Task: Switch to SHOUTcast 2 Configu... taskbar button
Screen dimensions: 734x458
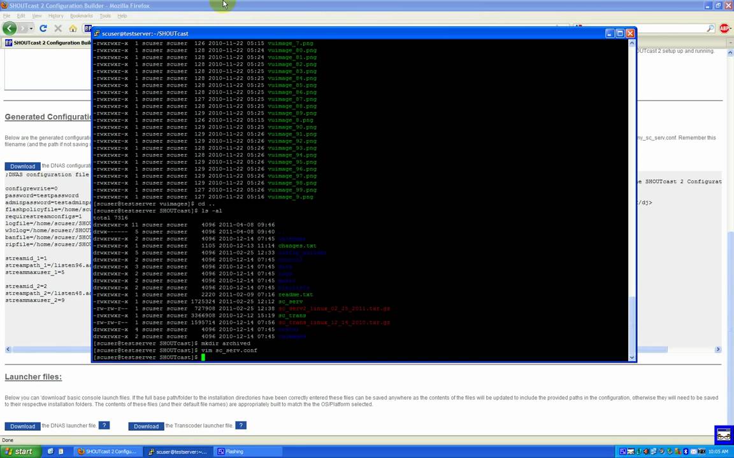Action: pos(107,452)
